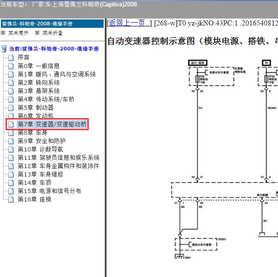Click the page icon beside 第0章 一般信息

coord(11,66)
